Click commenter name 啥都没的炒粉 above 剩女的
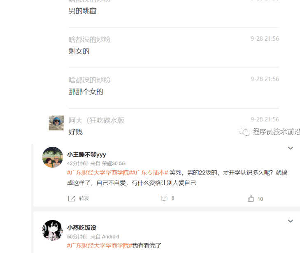The image size is (300, 253). [89, 39]
